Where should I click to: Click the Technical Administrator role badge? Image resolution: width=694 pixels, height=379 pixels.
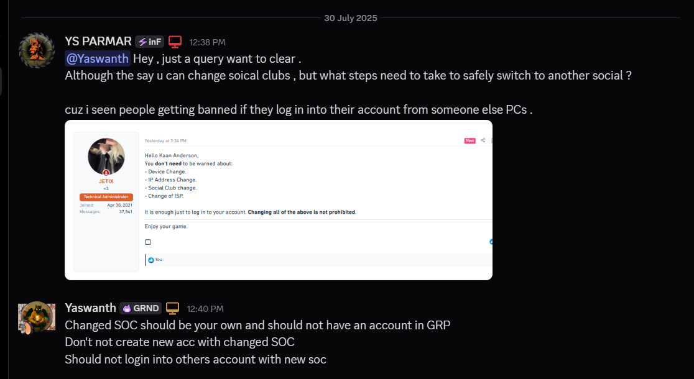106,196
